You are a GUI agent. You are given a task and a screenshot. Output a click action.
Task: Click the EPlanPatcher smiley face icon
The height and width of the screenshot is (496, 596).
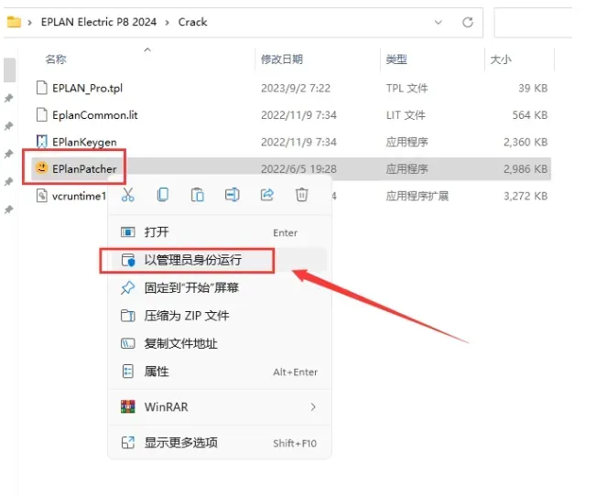[41, 167]
